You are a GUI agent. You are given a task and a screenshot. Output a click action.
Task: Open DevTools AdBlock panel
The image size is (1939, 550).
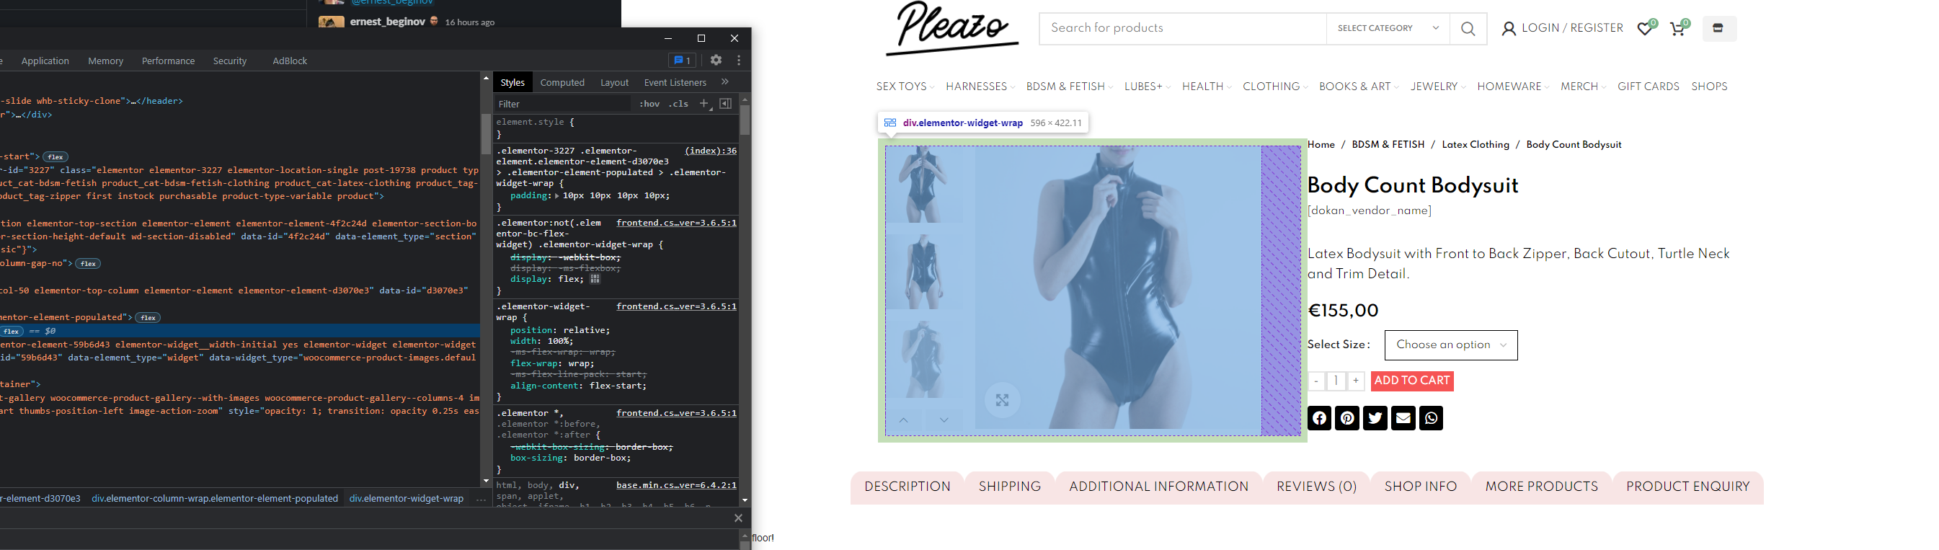[x=290, y=61]
